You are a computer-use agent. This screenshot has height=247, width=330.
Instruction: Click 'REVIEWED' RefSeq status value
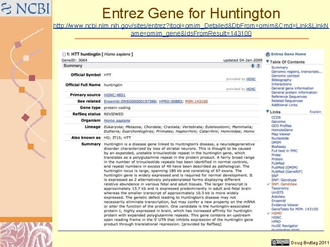click(x=114, y=114)
